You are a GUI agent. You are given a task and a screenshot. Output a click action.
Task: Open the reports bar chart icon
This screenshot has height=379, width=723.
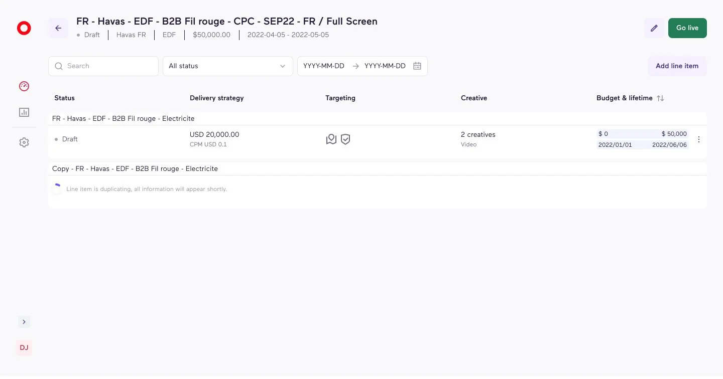[24, 112]
